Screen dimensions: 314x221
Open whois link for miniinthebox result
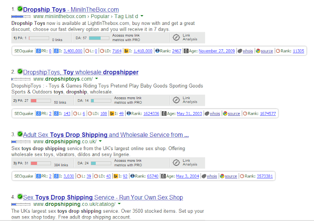pos(248,51)
